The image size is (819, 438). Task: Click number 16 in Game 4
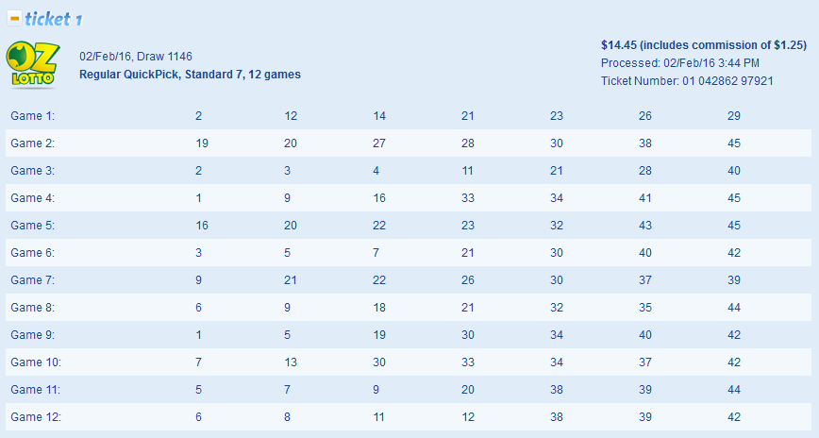point(379,198)
